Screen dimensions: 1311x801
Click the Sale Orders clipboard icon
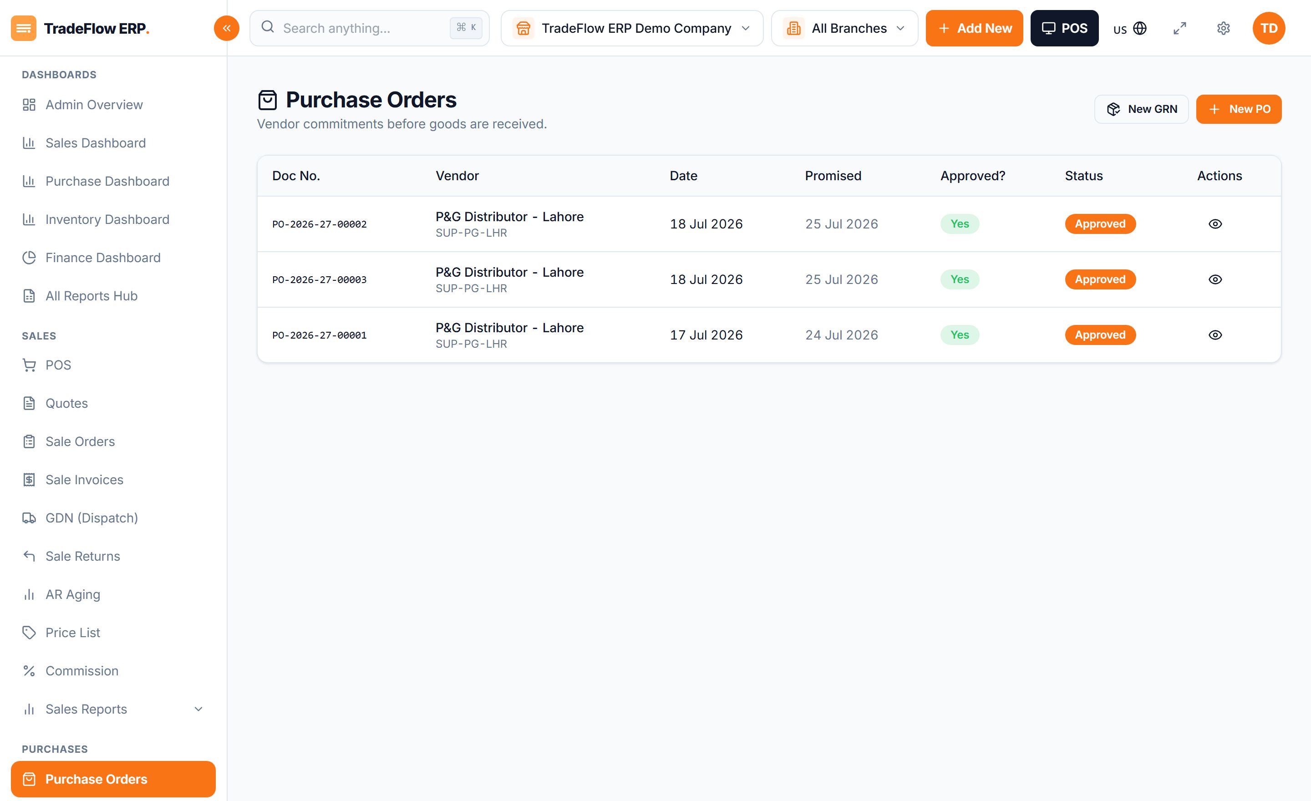(29, 441)
